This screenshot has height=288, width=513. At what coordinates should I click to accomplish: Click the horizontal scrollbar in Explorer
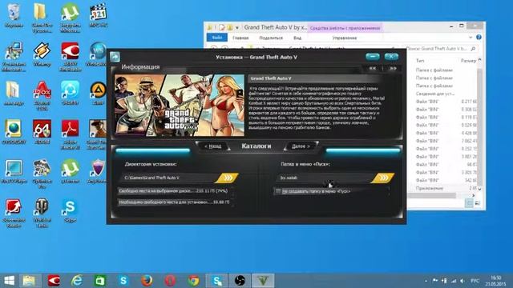pyautogui.click(x=431, y=195)
